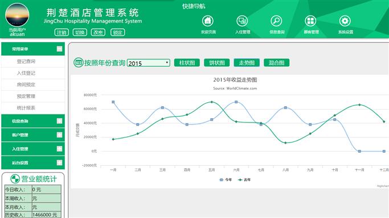Collapse the 常用菜单 section
The height and width of the screenshot is (218, 389).
pos(59,49)
